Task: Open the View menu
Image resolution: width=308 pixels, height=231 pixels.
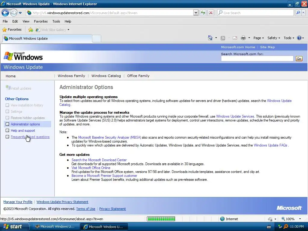Action: coord(26,21)
